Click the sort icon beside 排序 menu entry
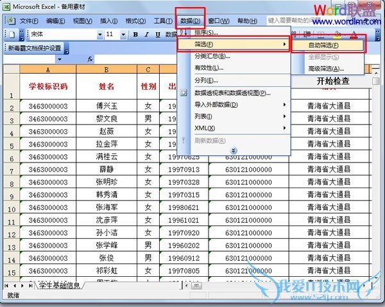 184,32
